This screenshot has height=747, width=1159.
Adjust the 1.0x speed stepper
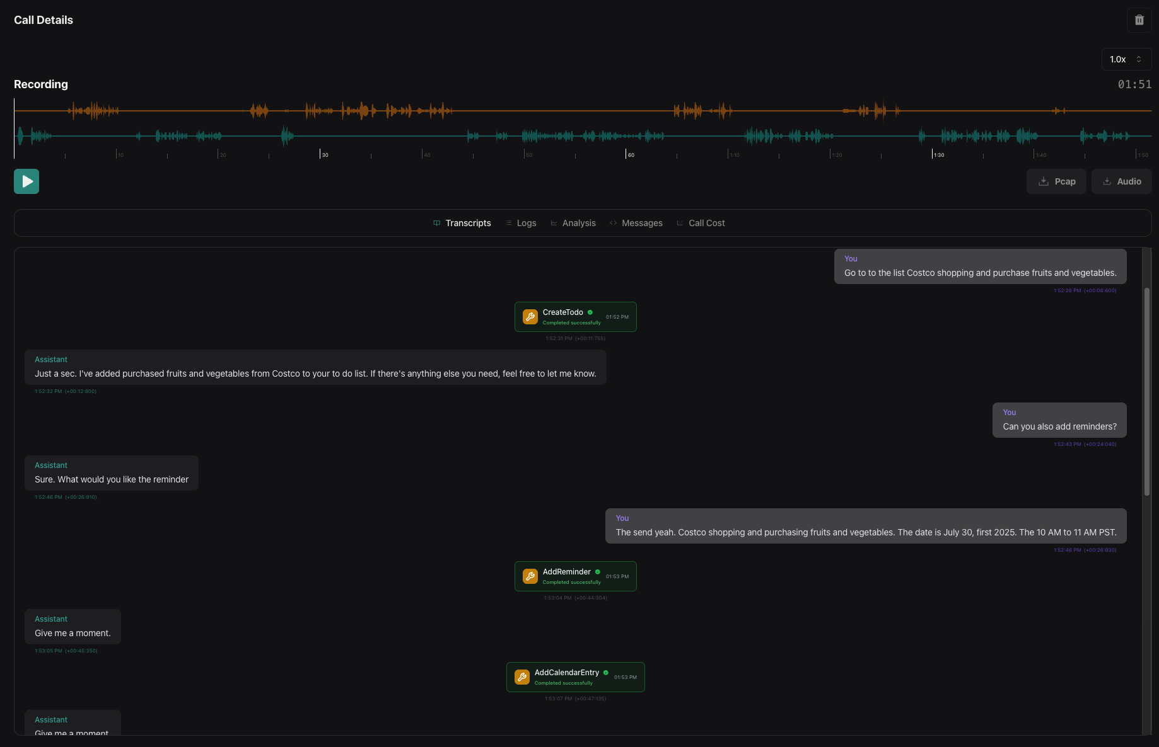[1140, 59]
